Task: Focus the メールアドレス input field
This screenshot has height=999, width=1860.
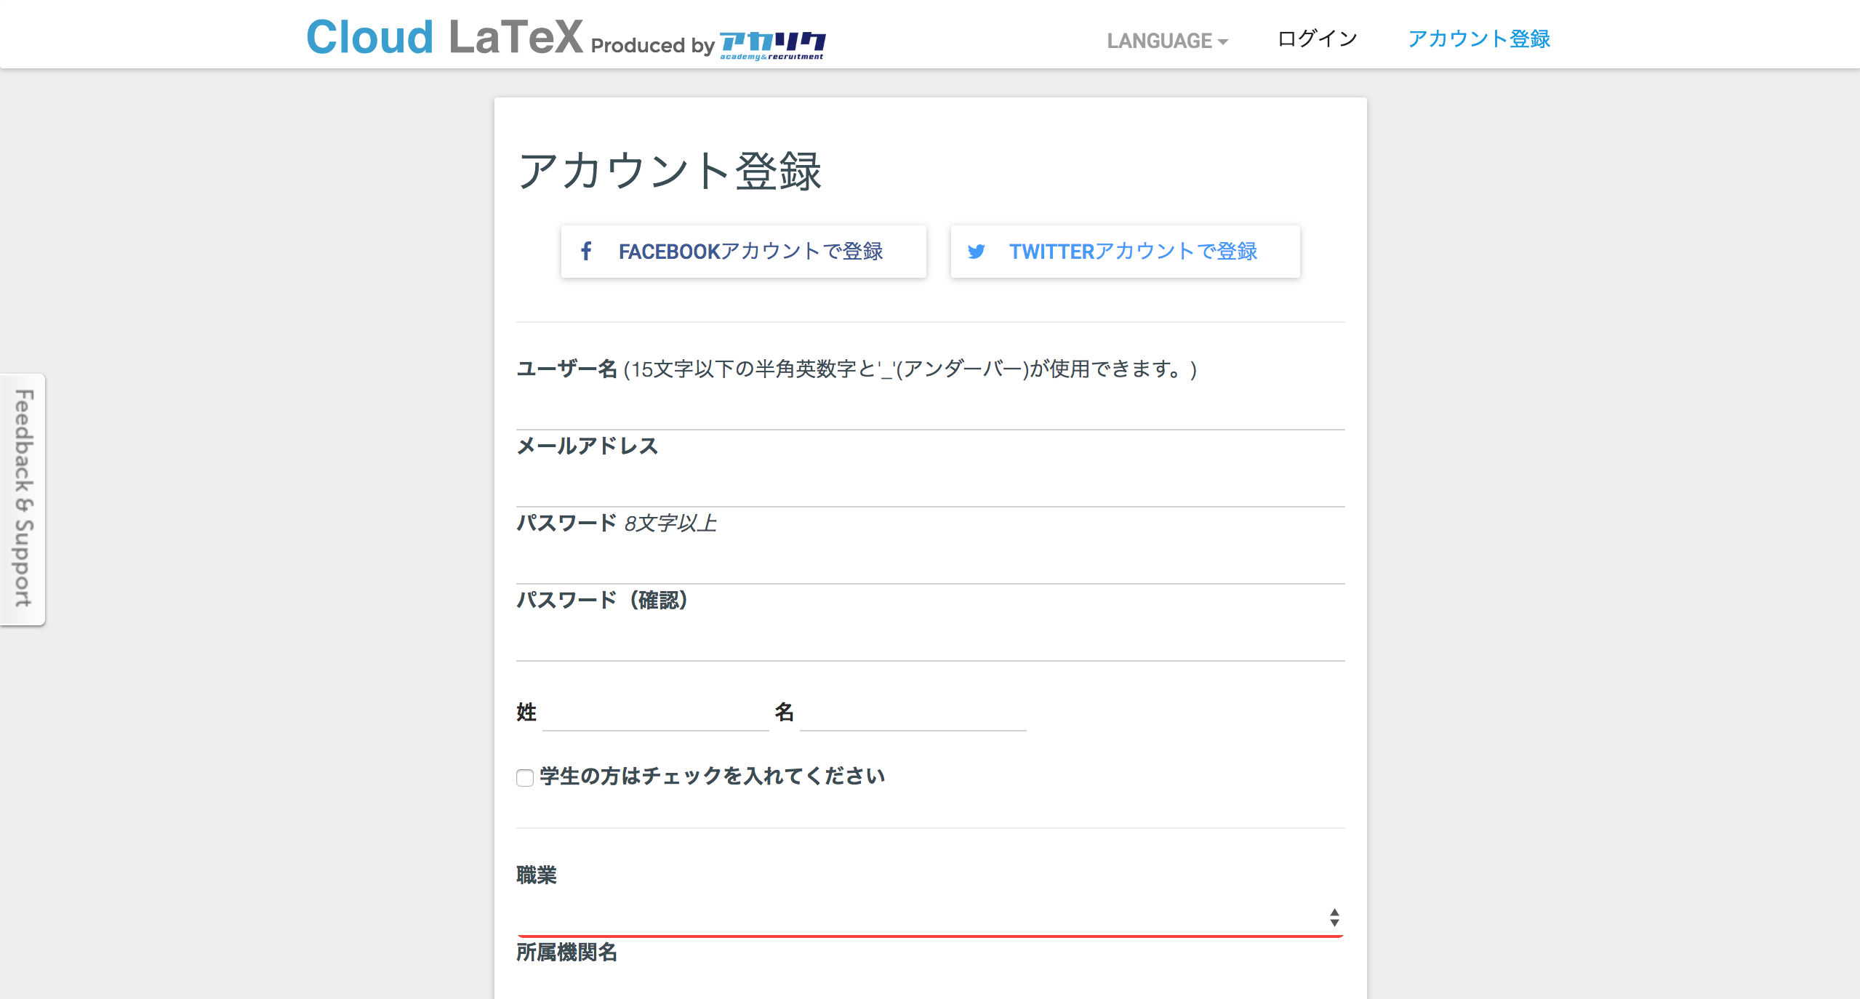Action: pos(930,485)
